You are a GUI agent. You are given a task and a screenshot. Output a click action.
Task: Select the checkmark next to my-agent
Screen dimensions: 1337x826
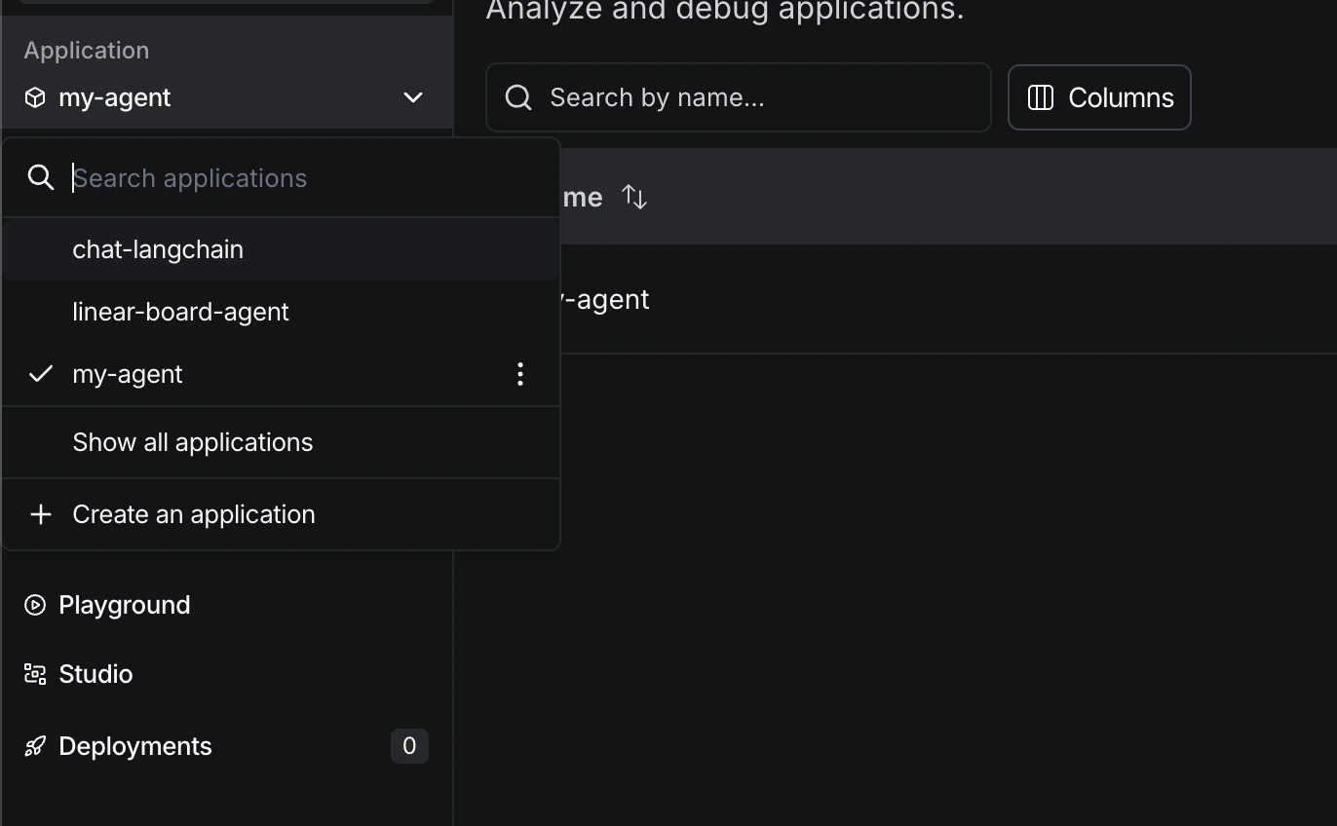40,373
